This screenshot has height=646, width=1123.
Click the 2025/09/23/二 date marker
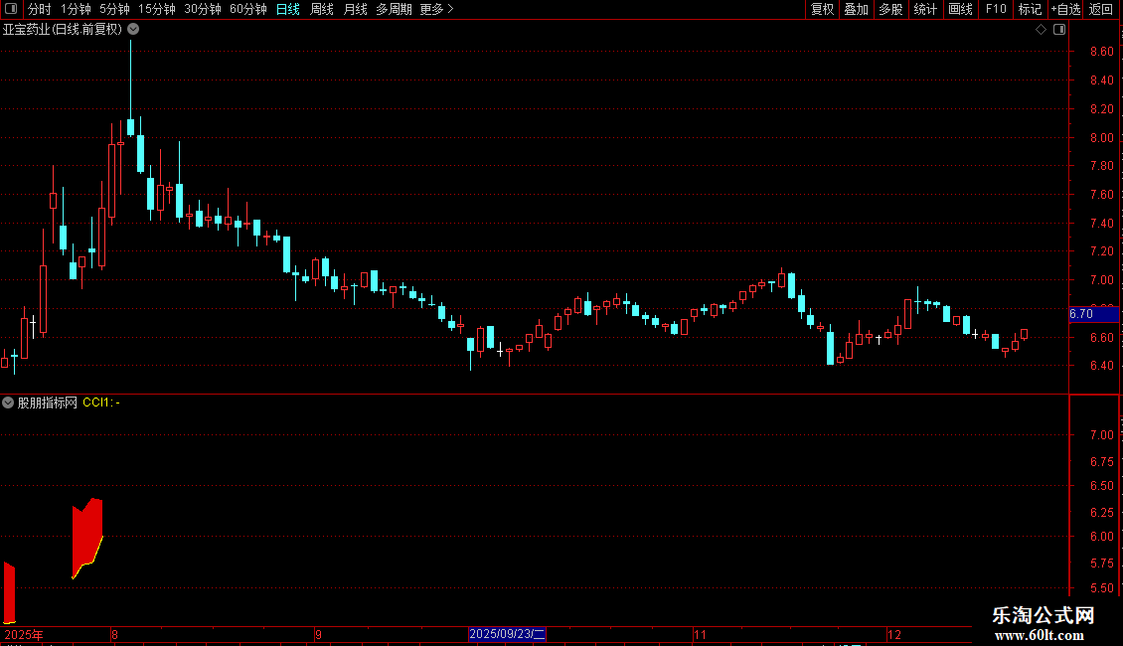coord(507,634)
